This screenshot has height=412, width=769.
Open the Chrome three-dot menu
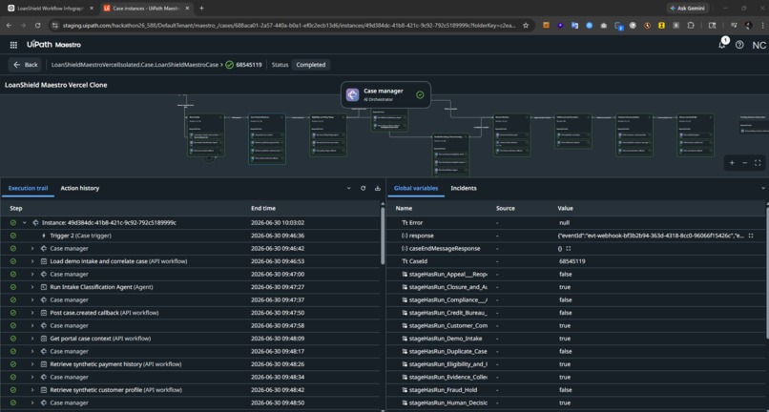762,25
